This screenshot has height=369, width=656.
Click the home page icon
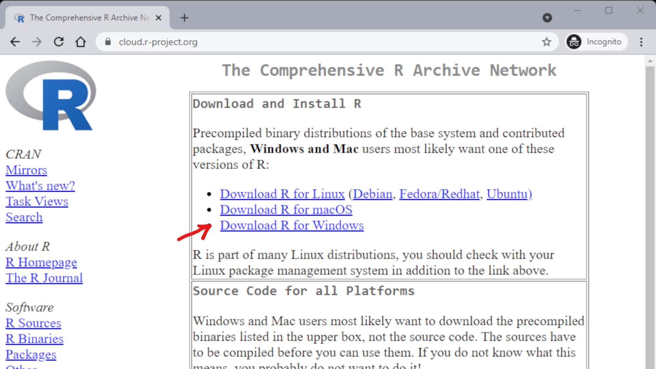tap(80, 41)
